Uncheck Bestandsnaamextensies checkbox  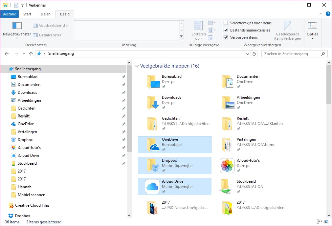(226, 30)
